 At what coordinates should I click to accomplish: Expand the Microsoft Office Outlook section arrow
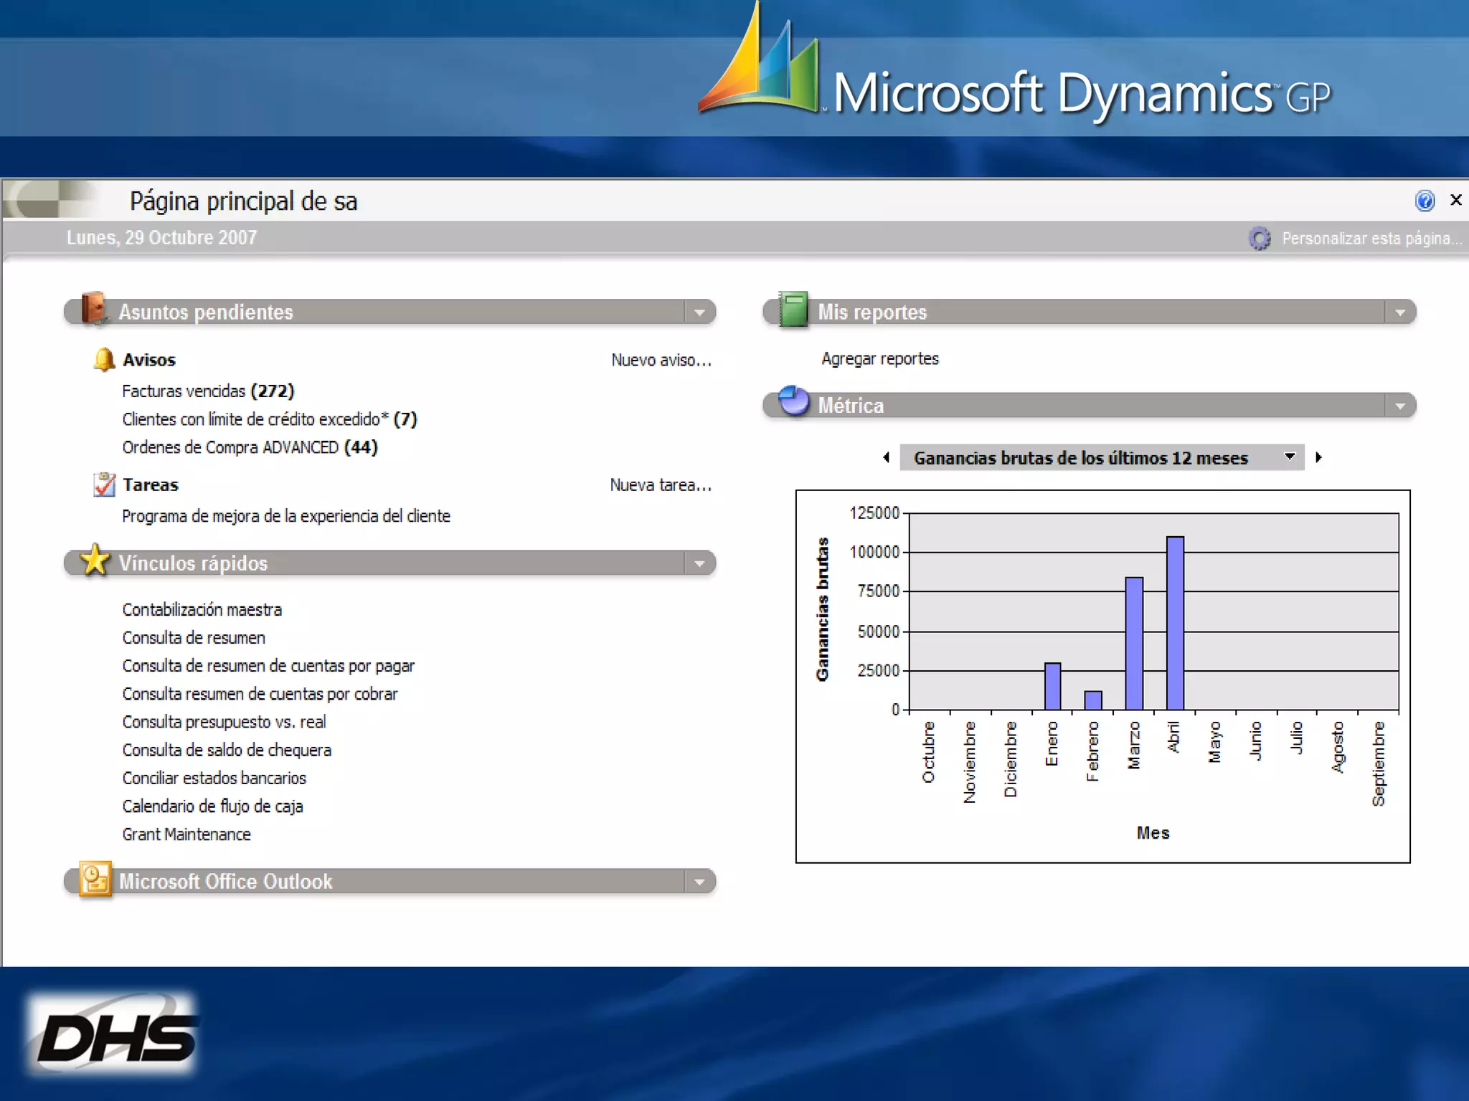699,882
